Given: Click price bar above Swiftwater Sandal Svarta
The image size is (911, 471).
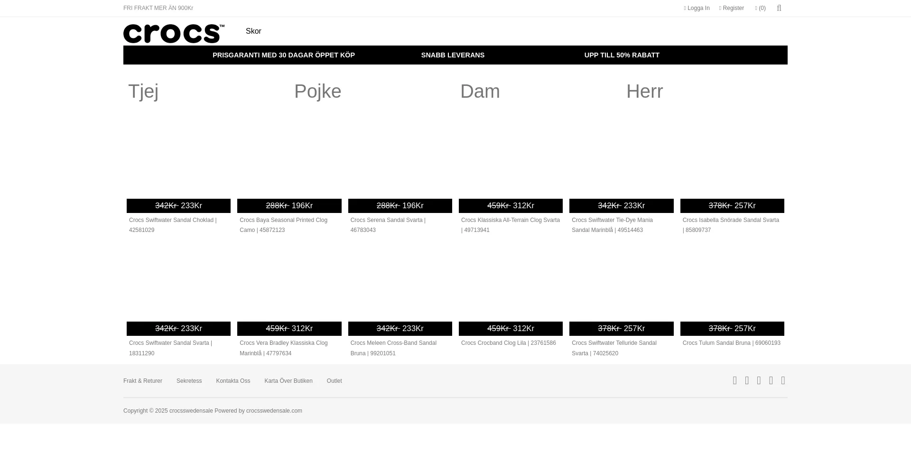Looking at the screenshot, I should (x=178, y=329).
